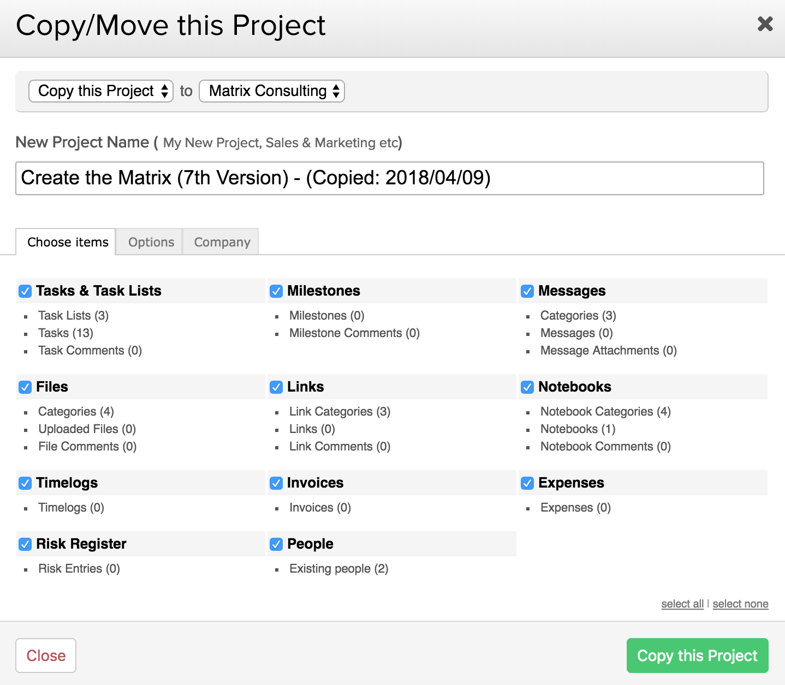785x685 pixels.
Task: Click the Copy/Move this Project title
Action: coord(170,26)
